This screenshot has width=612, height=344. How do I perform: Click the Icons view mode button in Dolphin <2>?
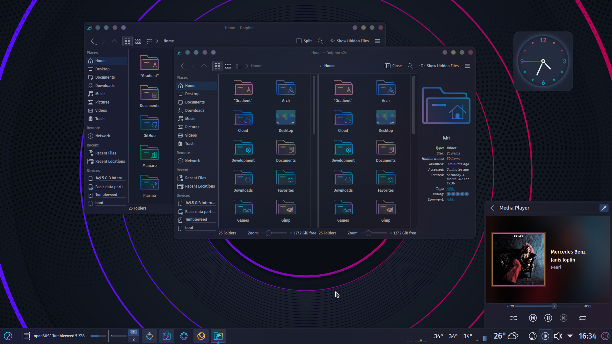217,66
